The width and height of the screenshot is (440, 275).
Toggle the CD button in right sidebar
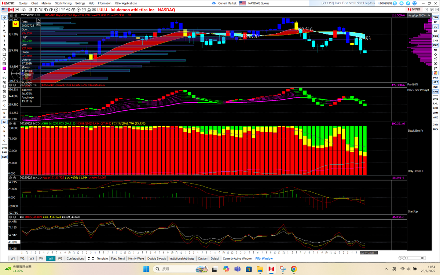tap(436, 26)
